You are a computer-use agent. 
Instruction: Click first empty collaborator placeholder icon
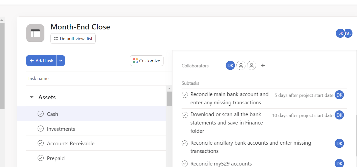pyautogui.click(x=241, y=66)
